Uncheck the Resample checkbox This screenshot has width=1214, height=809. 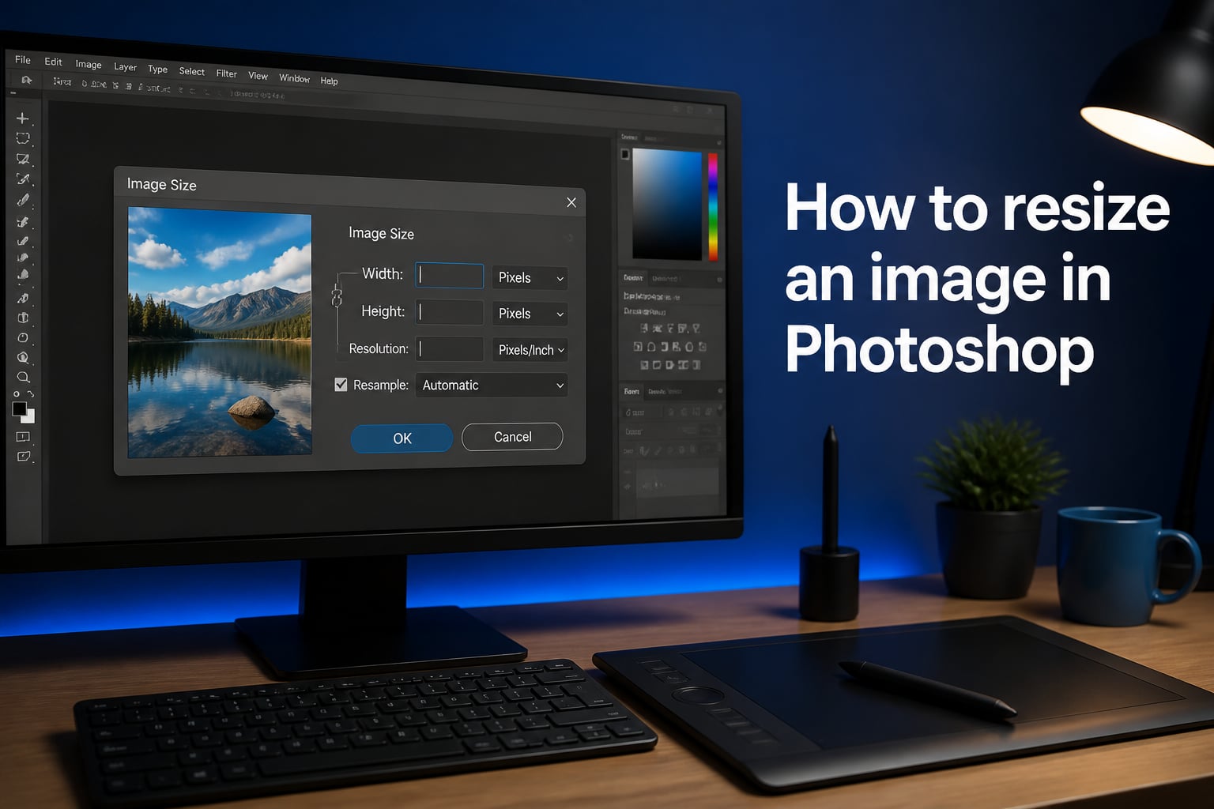tap(341, 385)
